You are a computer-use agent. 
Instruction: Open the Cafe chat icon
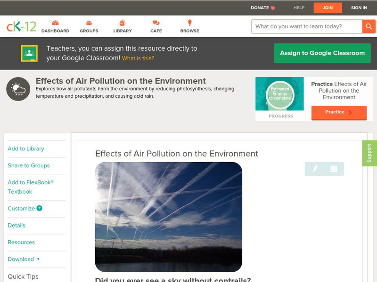coord(156,23)
